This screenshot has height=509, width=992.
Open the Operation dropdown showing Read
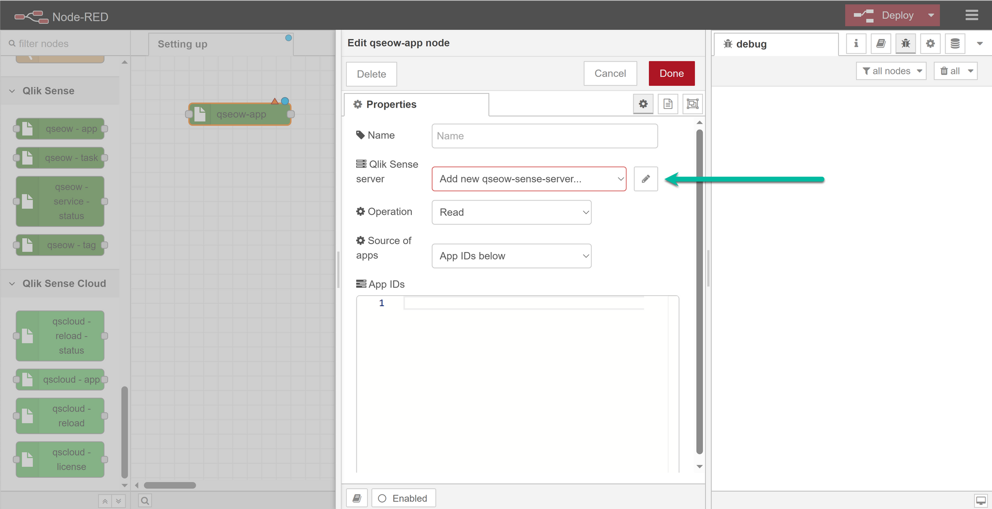511,212
